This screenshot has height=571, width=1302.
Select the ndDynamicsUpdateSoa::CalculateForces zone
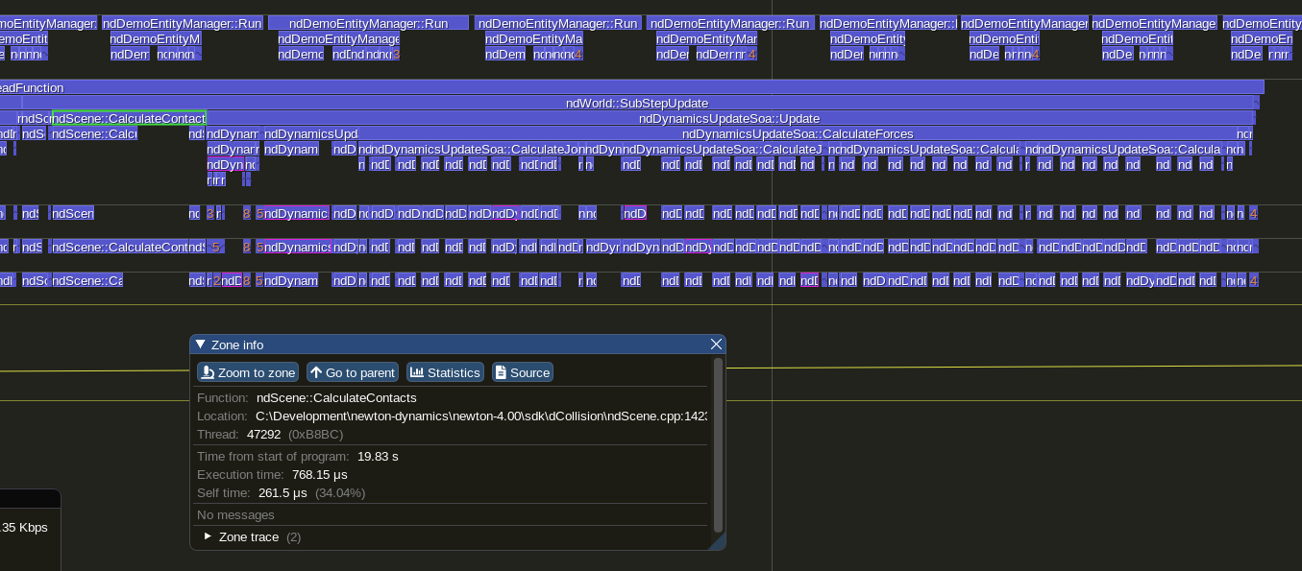coord(797,133)
